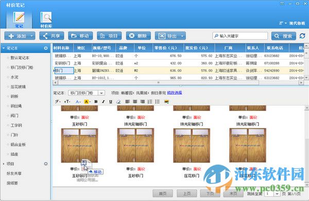The width and height of the screenshot is (309, 201).
Task: Select 钢板 notebook in sidebar
Action: [14, 96]
